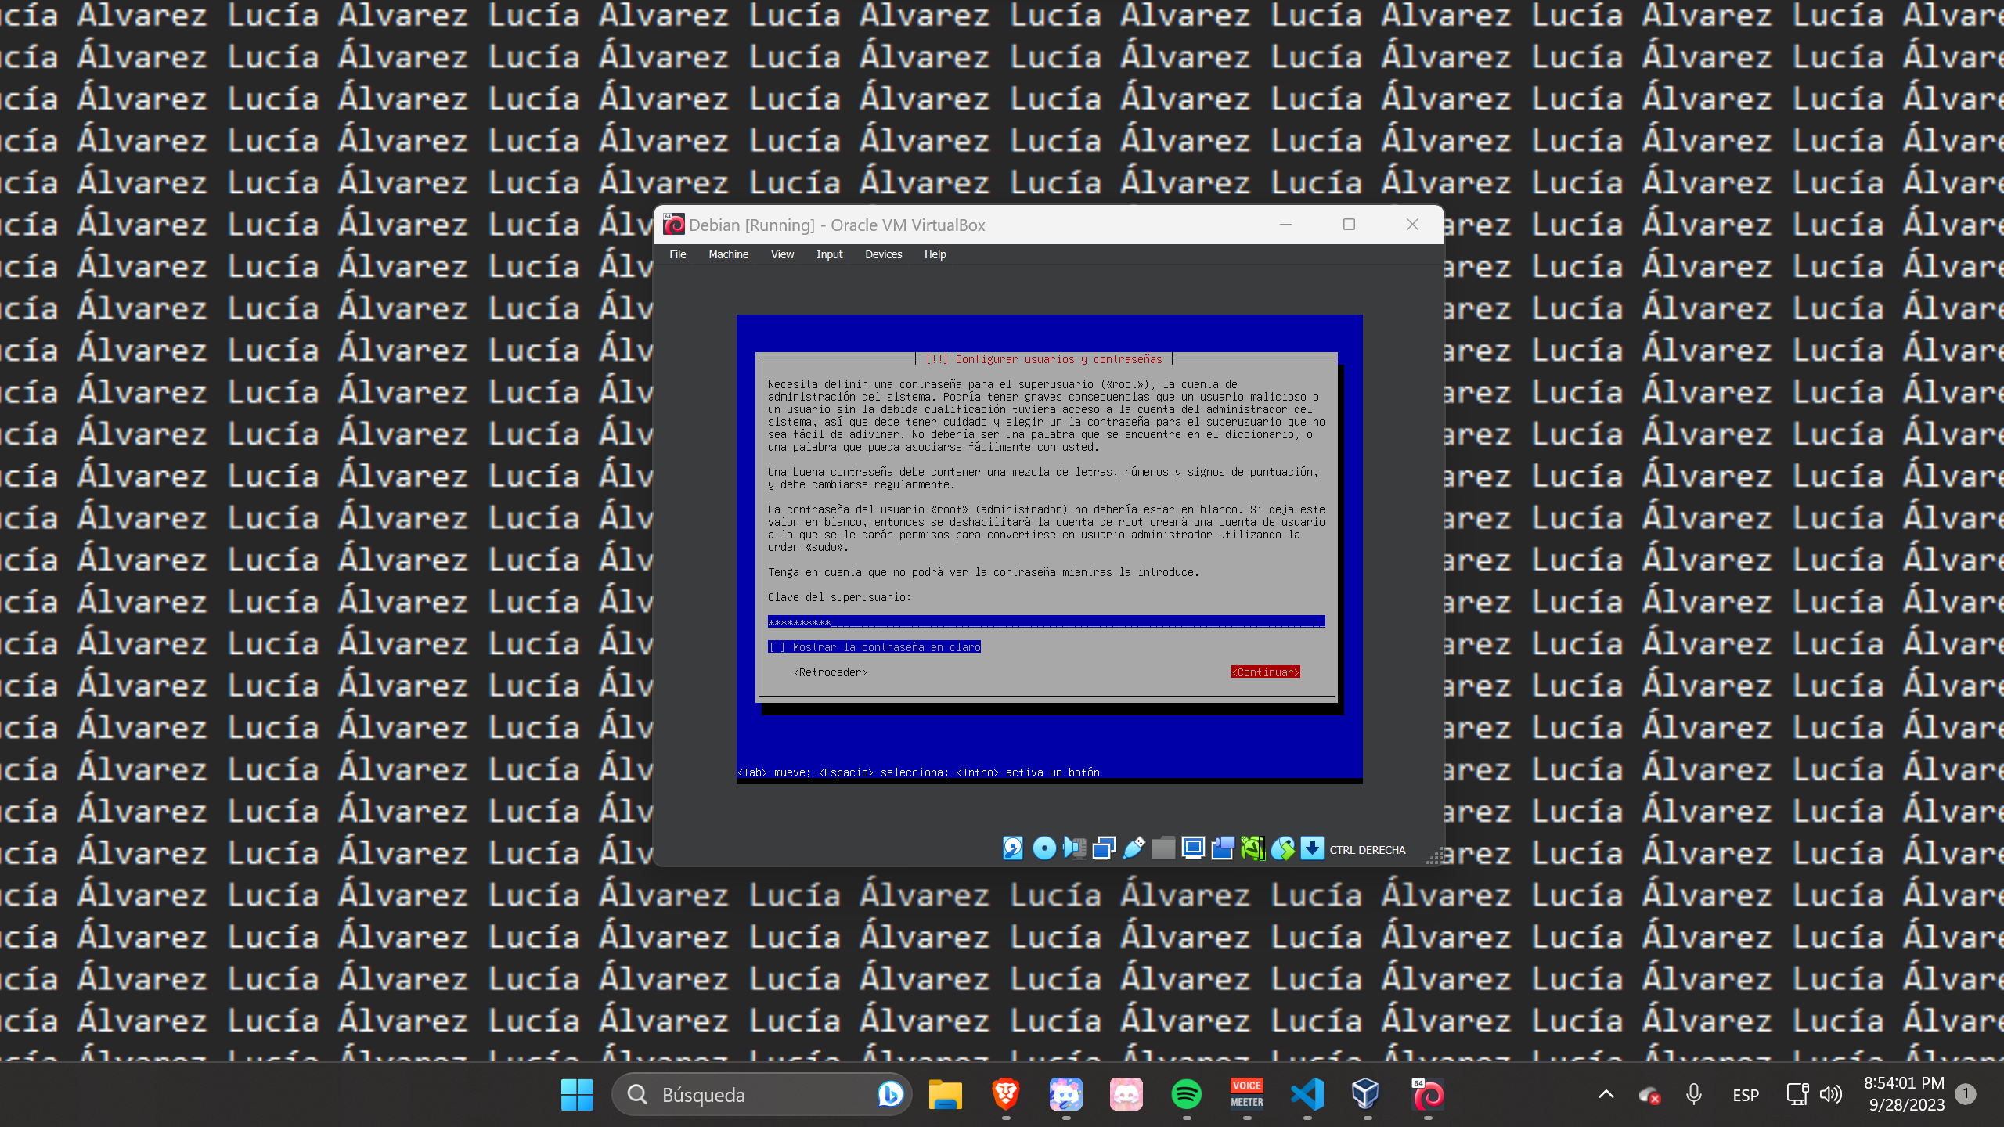The image size is (2004, 1127).
Task: Open the Machine menu
Action: [x=727, y=254]
